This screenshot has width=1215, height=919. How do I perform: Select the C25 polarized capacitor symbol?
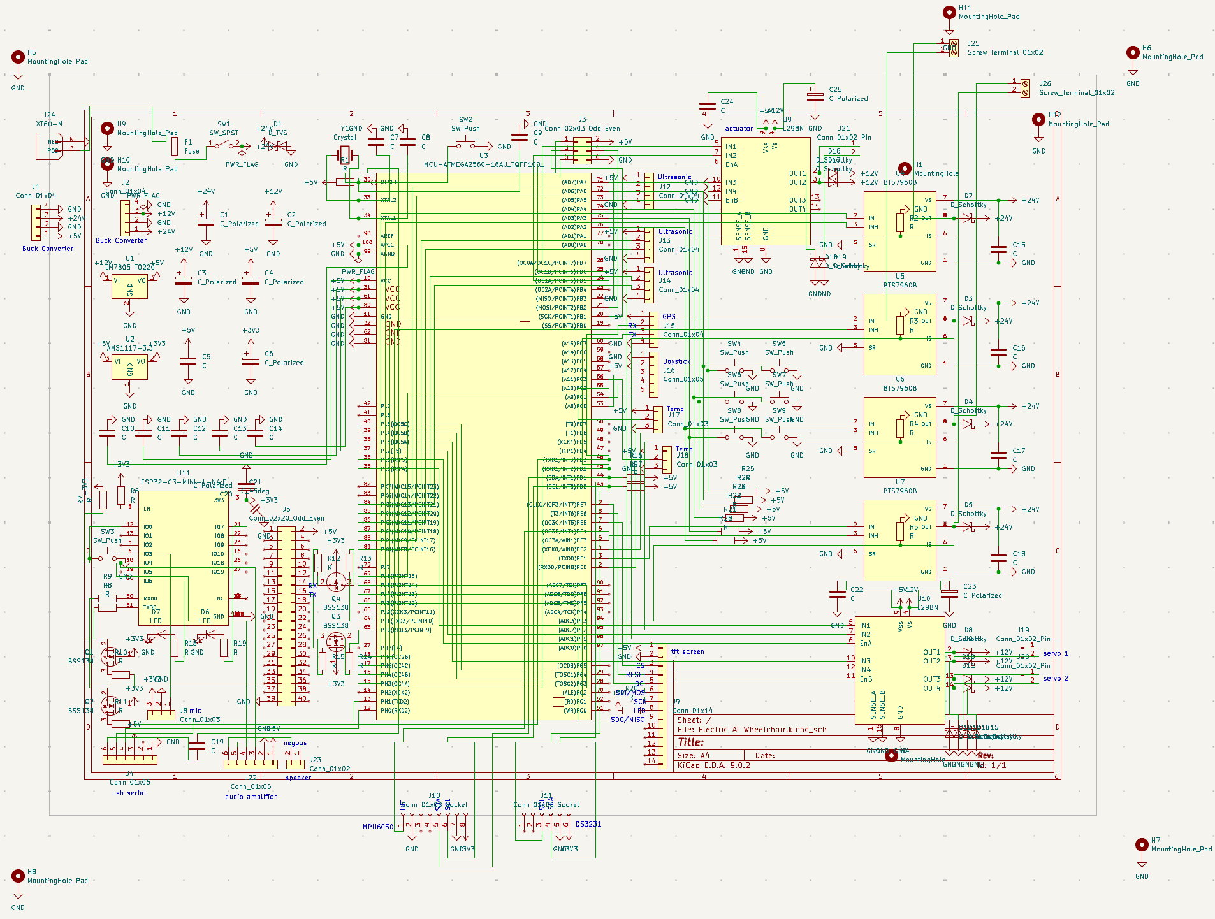pos(815,97)
